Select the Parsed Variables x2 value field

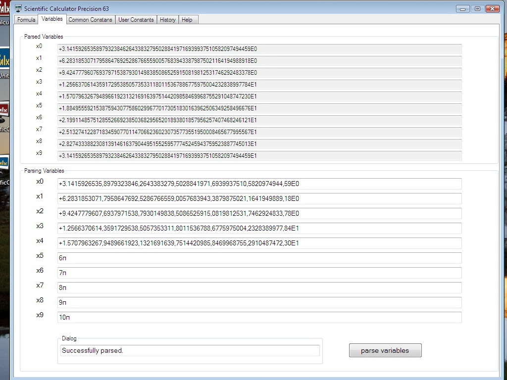[x=259, y=73]
